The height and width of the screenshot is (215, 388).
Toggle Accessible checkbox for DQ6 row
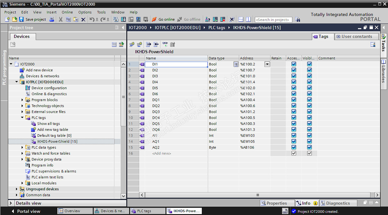[x=294, y=130]
